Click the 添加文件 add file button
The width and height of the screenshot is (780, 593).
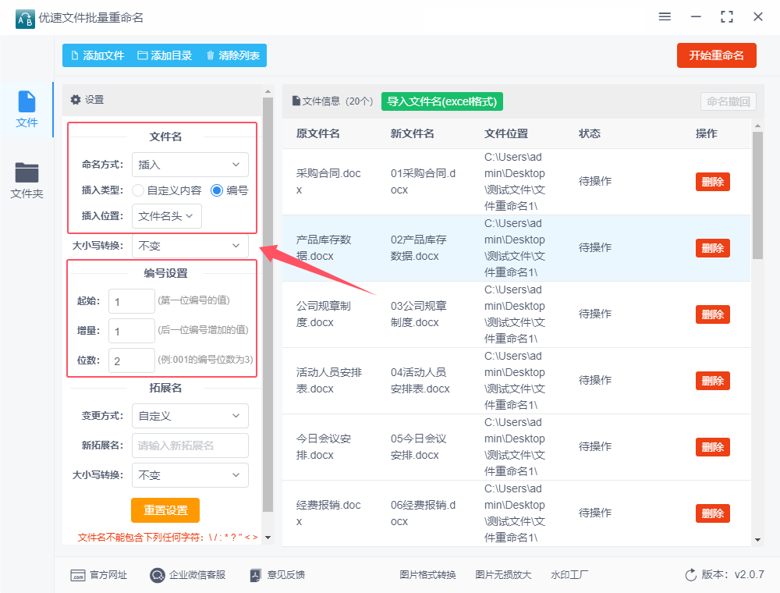97,55
